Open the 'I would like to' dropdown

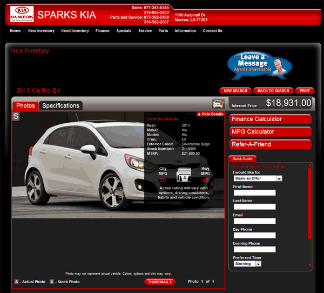click(258, 178)
